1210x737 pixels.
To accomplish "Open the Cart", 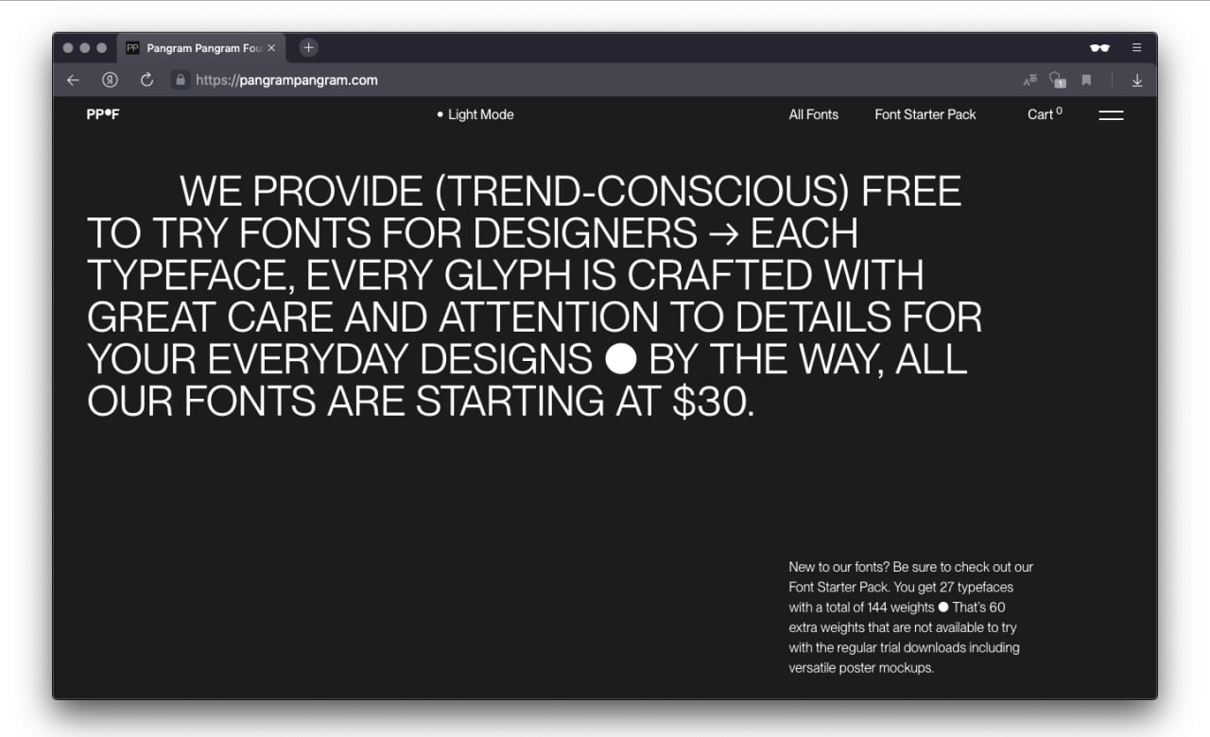I will (x=1045, y=113).
